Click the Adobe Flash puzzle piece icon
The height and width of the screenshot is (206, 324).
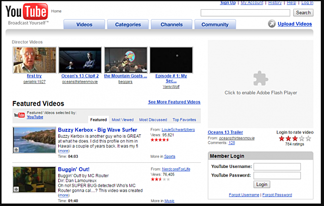click(x=261, y=78)
